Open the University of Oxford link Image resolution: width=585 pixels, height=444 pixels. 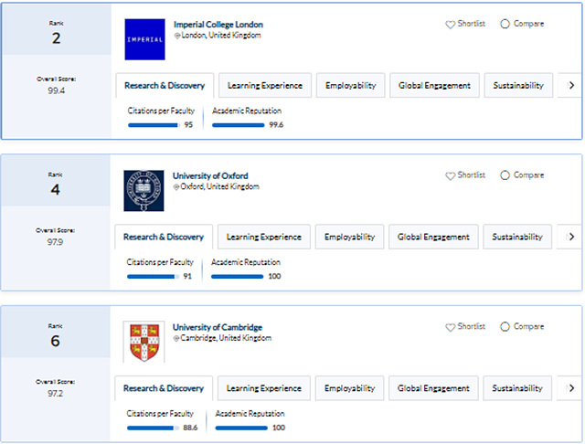(210, 176)
